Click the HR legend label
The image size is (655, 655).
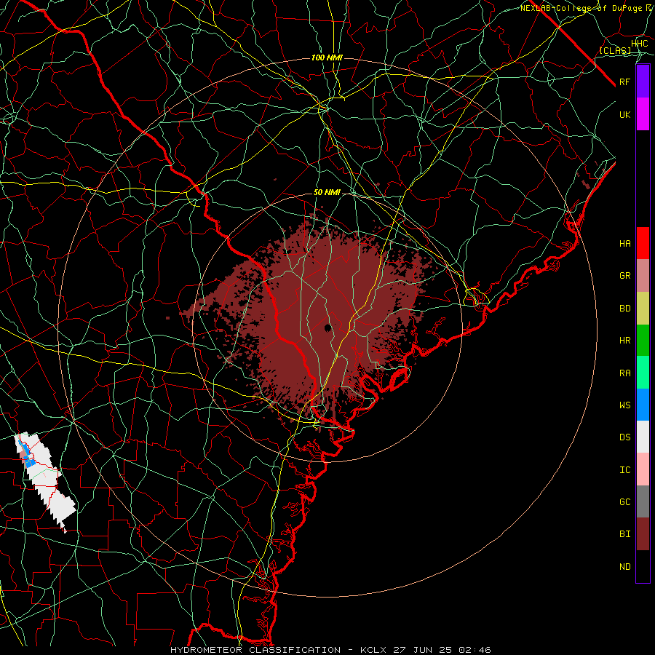[x=624, y=341]
